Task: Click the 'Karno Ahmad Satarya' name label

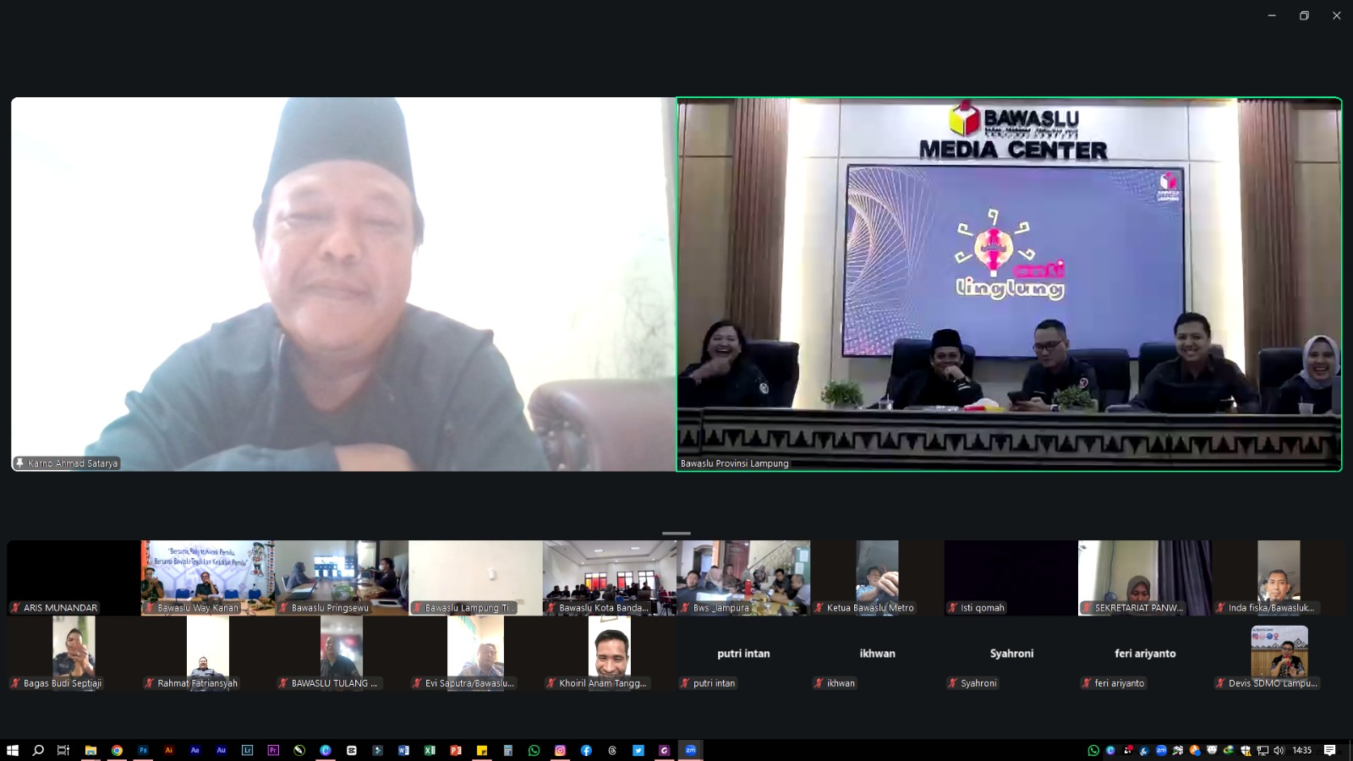Action: (x=73, y=463)
